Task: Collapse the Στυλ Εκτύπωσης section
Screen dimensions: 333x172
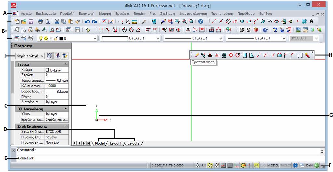Action: (x=66, y=126)
